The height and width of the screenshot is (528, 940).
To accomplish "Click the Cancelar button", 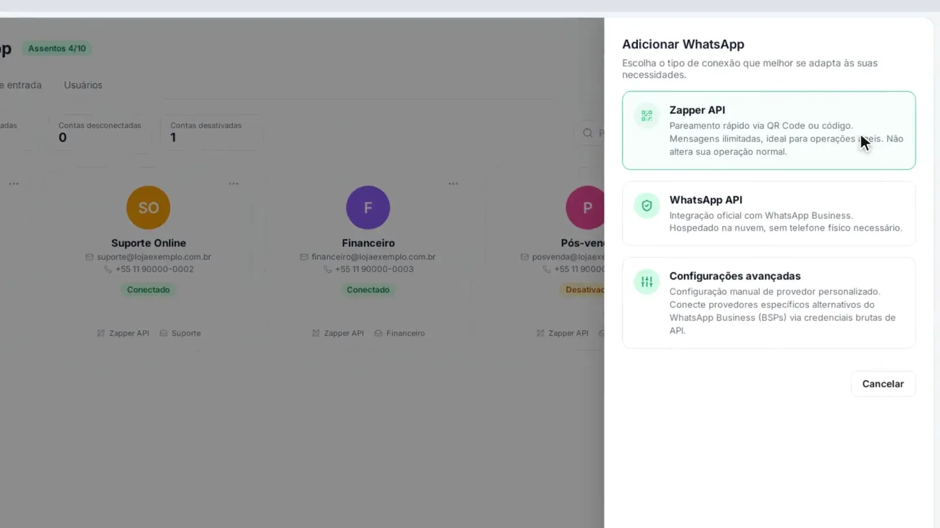I will tap(882, 384).
